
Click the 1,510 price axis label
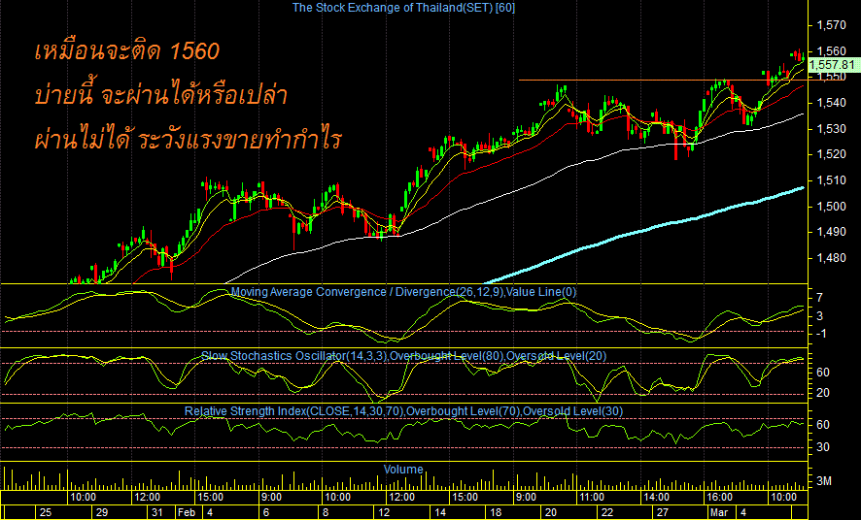831,179
